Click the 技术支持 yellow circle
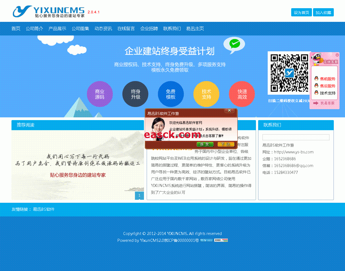 (206, 94)
